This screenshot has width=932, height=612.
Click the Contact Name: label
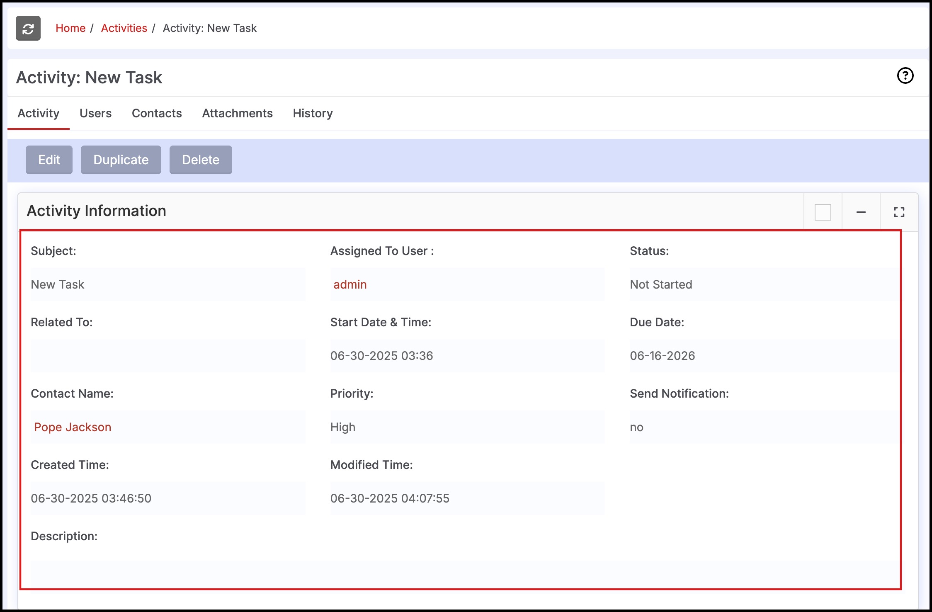[72, 393]
